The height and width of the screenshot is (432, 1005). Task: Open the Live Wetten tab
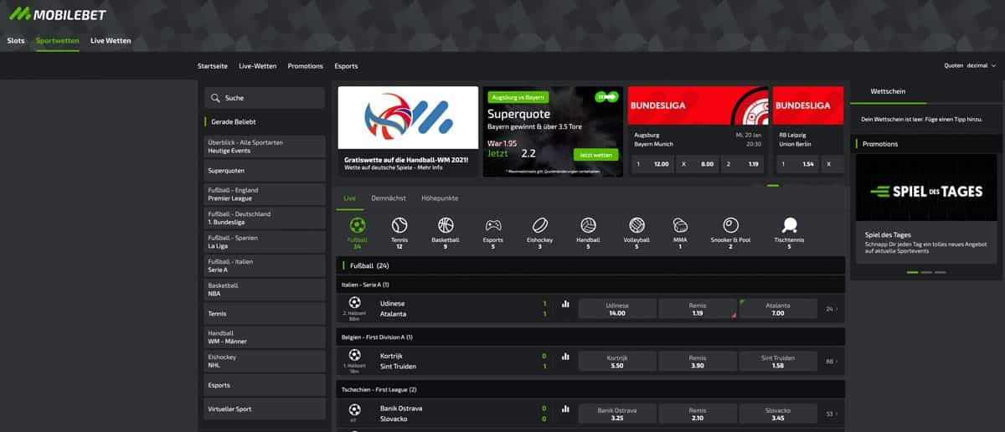111,40
